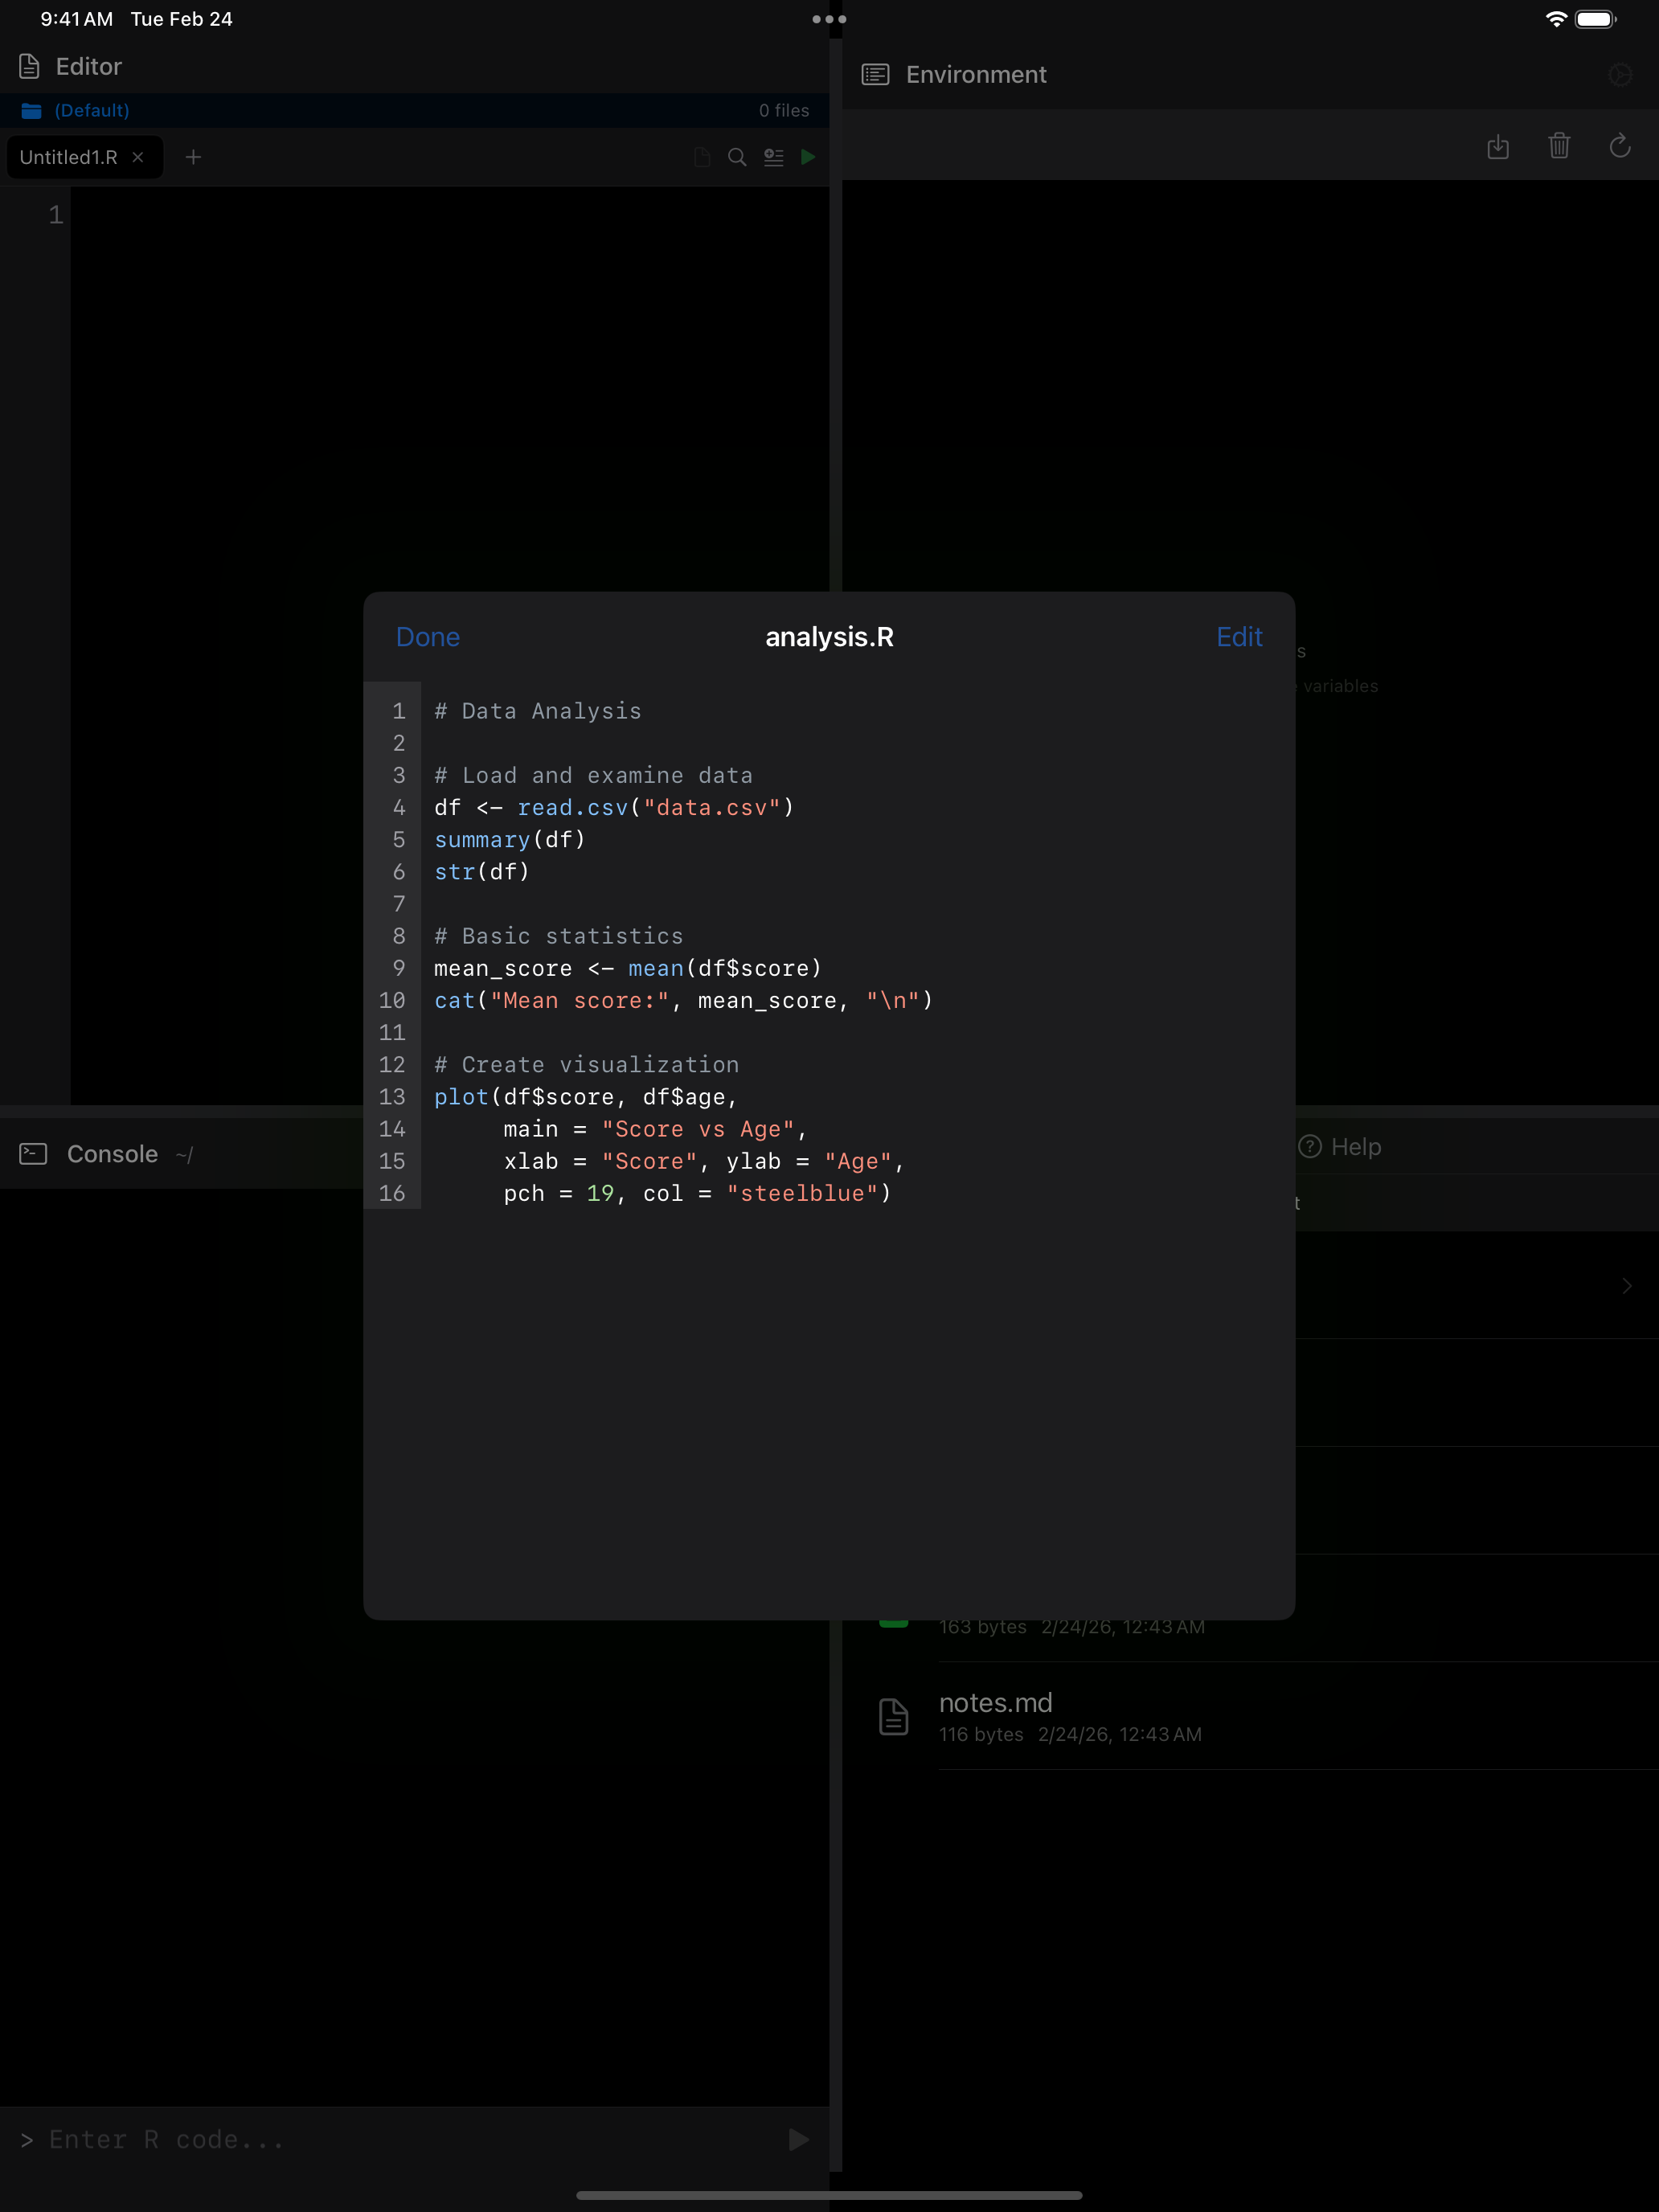Image resolution: width=1659 pixels, height=2212 pixels.
Task: Open Help via the question mark icon
Action: pos(1311,1147)
